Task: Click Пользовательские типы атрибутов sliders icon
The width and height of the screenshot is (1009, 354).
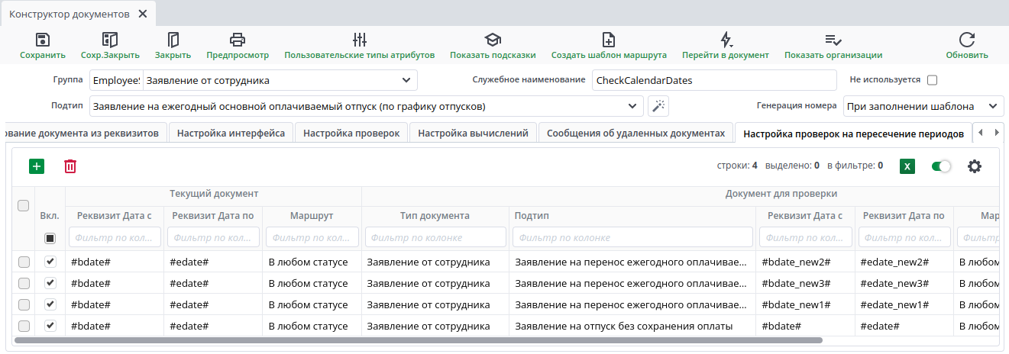Action: (x=360, y=40)
